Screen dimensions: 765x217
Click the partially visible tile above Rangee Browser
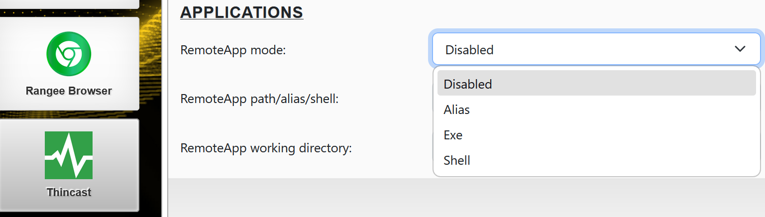click(69, 3)
